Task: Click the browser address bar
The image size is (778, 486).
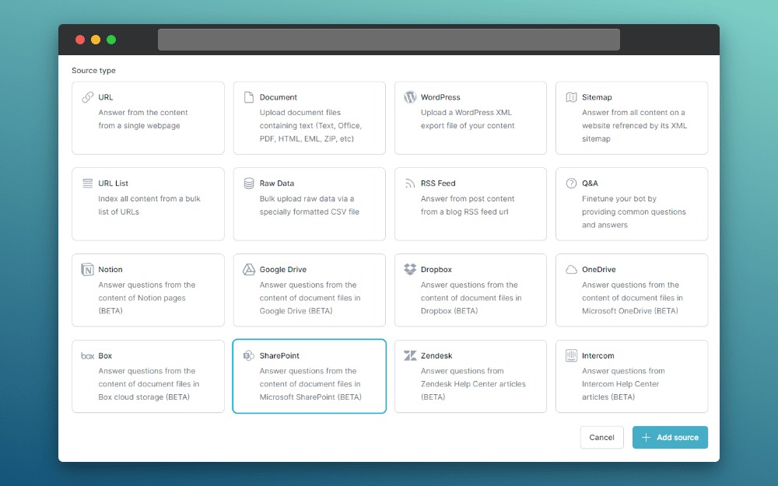Action: pyautogui.click(x=388, y=40)
